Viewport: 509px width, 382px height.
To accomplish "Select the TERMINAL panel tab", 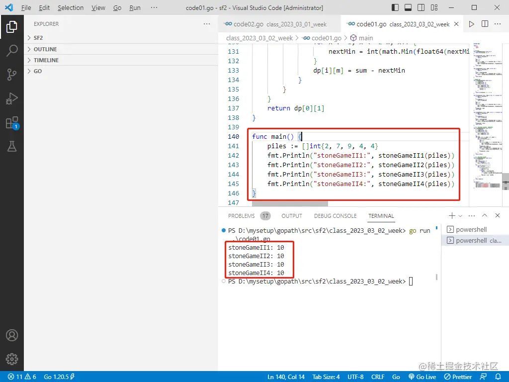I will [381, 216].
